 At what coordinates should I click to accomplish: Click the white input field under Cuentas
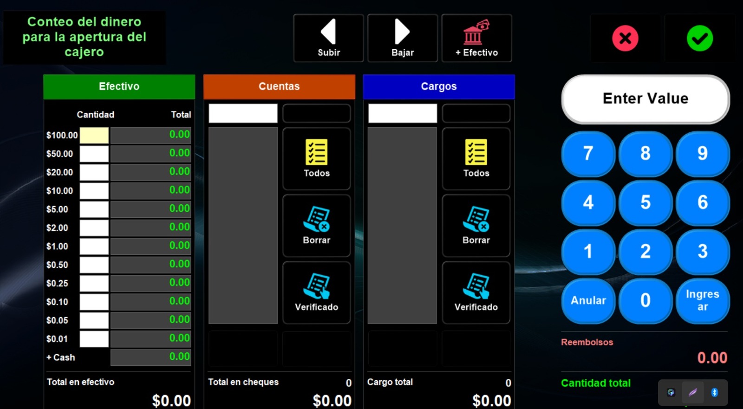[x=243, y=113]
